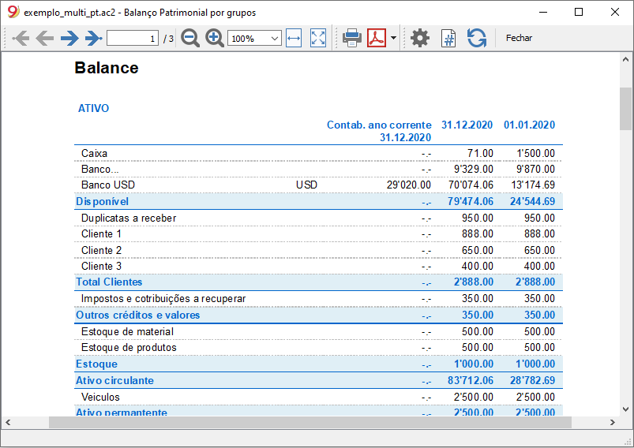Print the balance report
This screenshot has height=448, width=634.
click(352, 39)
